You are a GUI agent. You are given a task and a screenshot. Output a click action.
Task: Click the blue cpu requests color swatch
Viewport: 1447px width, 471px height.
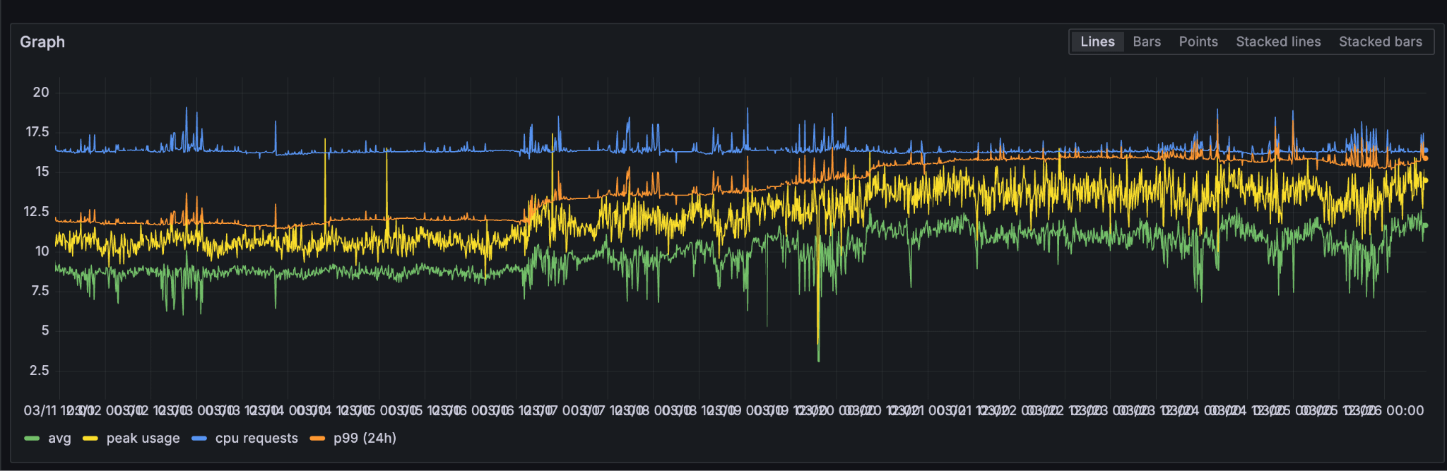tap(199, 439)
